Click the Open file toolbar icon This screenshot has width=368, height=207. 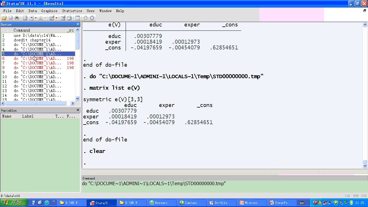tap(4, 18)
